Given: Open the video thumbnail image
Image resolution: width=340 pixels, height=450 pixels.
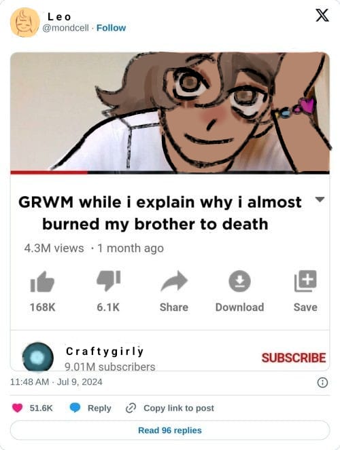Looking at the screenshot, I should 170,111.
